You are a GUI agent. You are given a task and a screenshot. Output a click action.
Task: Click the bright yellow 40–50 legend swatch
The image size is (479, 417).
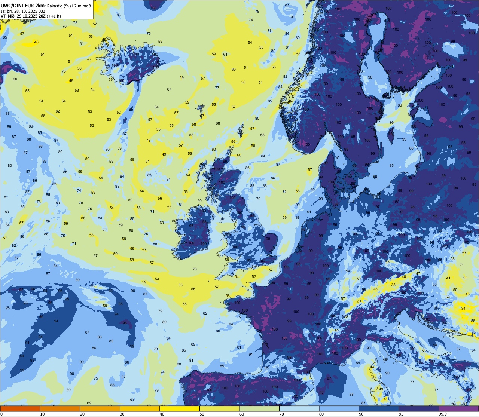pos(180,408)
